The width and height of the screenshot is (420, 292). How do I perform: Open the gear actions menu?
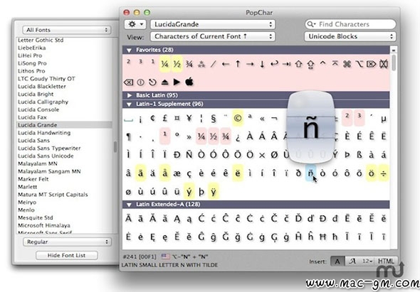tap(135, 24)
